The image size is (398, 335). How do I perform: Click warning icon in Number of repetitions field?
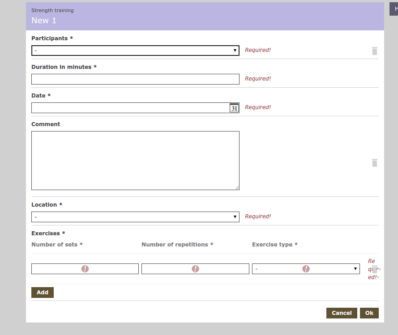coord(195,269)
